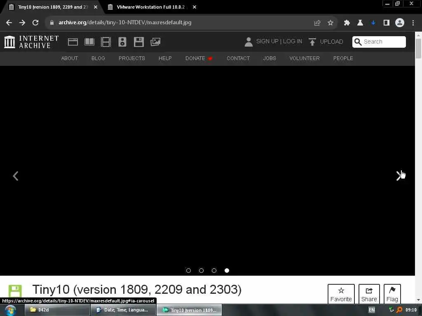Screen dimensions: 422x316
Task: Click the Tiny10 taskbar button
Action: (x=189, y=310)
